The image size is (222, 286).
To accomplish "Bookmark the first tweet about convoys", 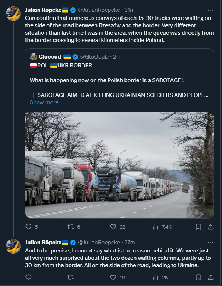I will coord(198,227).
